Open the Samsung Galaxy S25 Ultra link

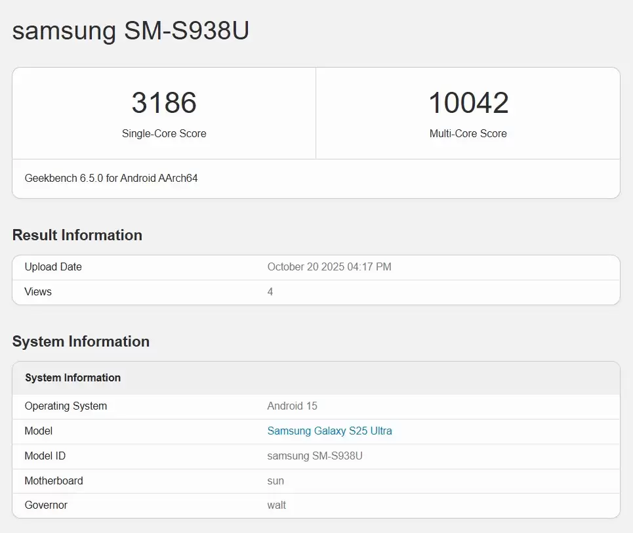coord(330,431)
